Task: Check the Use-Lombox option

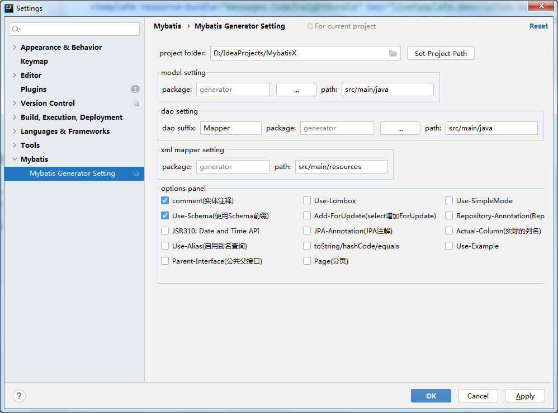Action: pos(307,200)
